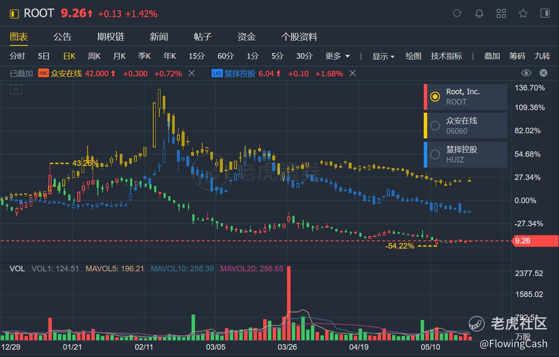Viewport: 559px width, 357px height.
Task: Open the alert bell notifications
Action: click(479, 13)
